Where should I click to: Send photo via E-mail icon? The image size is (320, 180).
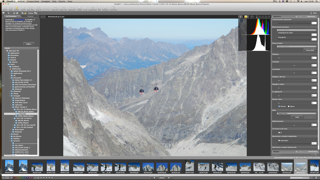85,8
